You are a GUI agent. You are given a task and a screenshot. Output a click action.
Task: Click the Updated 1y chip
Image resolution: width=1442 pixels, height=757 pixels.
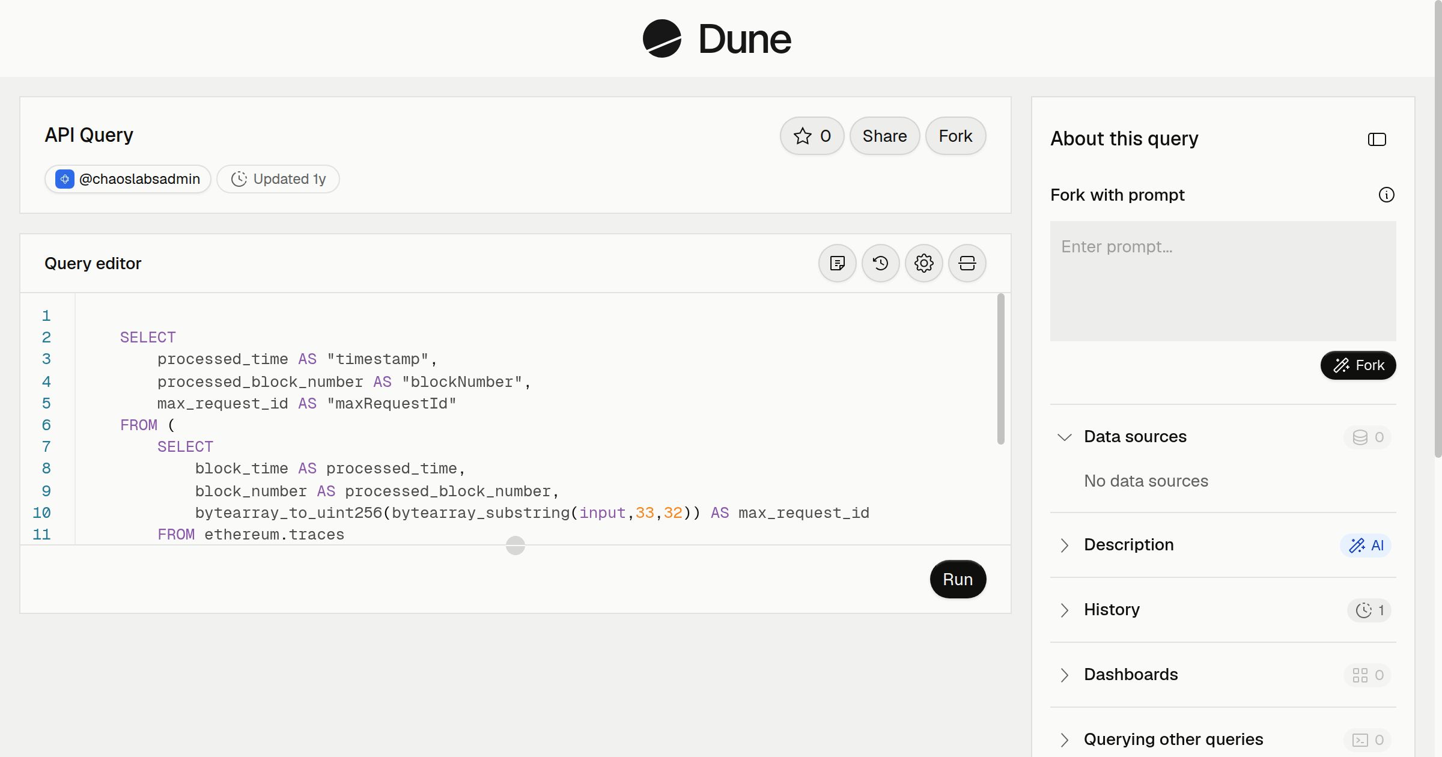coord(278,179)
